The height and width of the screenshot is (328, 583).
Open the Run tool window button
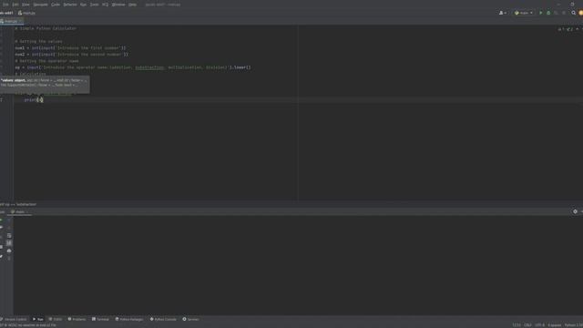click(x=38, y=319)
